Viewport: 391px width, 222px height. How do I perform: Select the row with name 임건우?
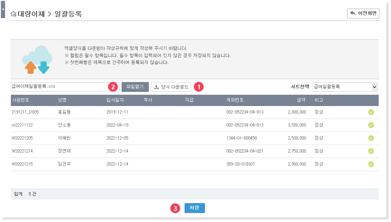pos(64,164)
